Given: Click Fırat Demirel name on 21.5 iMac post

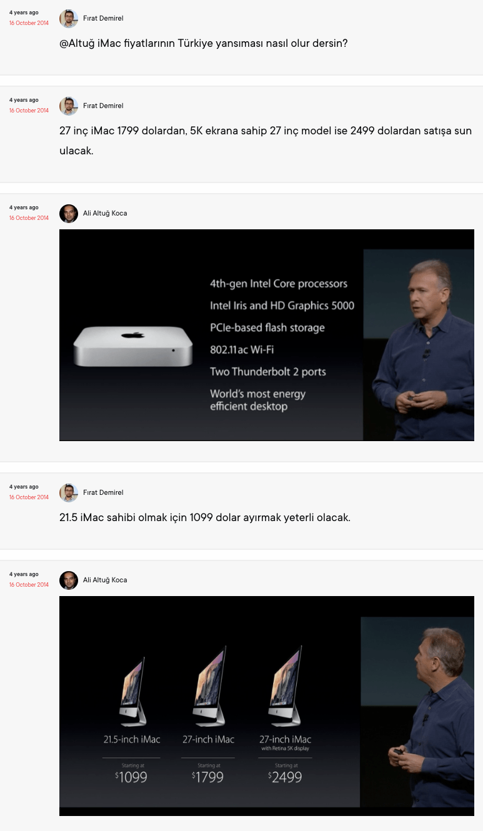Looking at the screenshot, I should (103, 493).
